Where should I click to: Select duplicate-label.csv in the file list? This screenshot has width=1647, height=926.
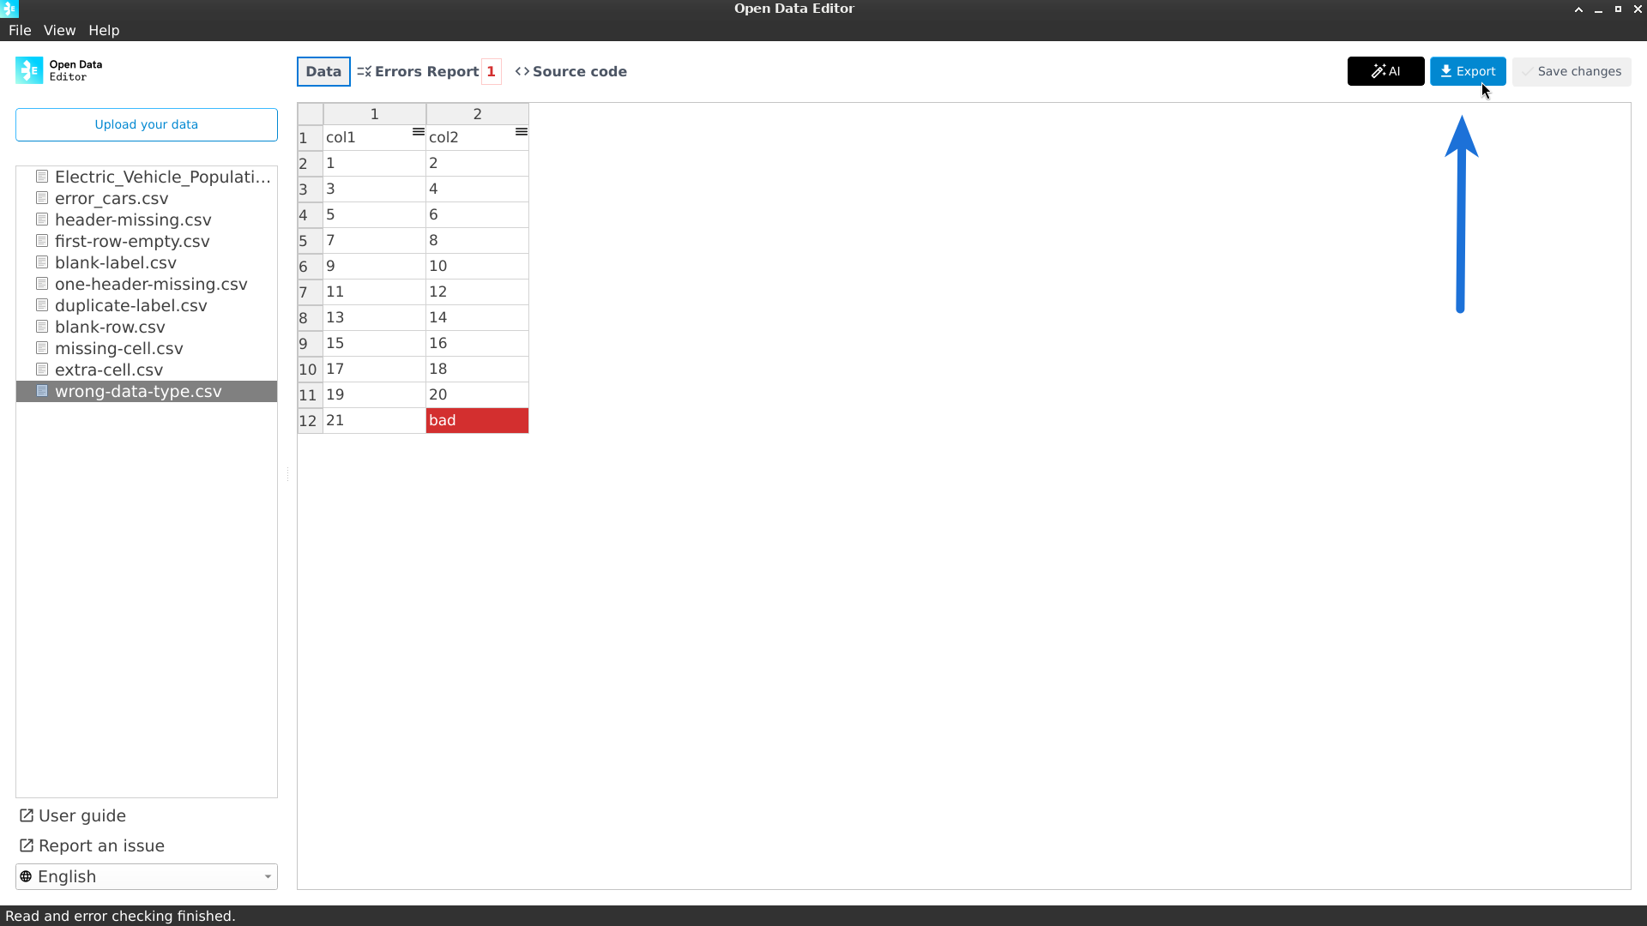point(130,305)
